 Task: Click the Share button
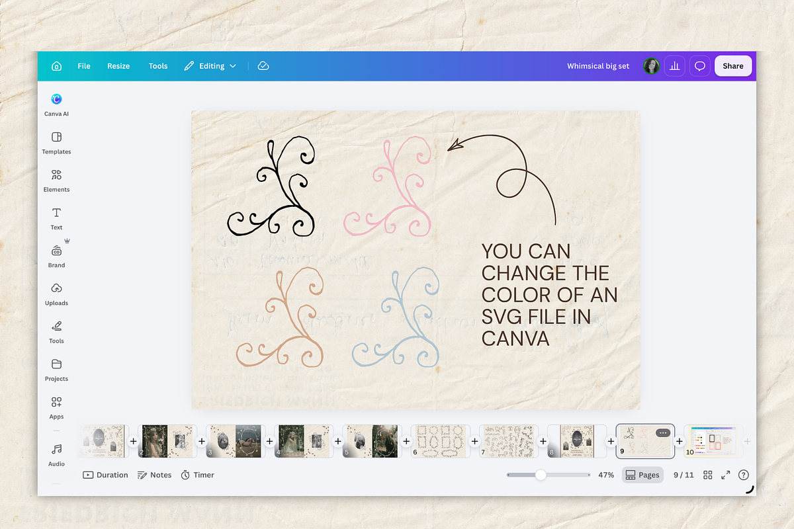click(733, 66)
